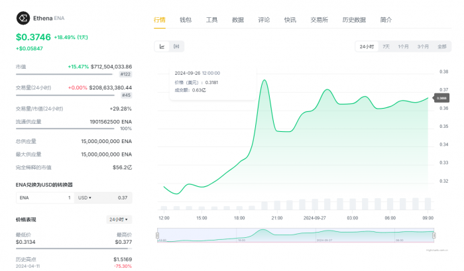The height and width of the screenshot is (271, 464).
Task: Click the +29.28% volume/market cap ratio
Action: coord(121,109)
